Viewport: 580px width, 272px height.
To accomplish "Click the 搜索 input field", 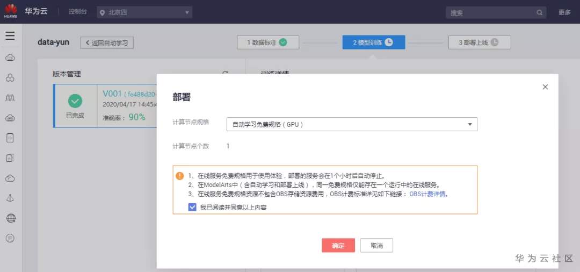I will (491, 12).
